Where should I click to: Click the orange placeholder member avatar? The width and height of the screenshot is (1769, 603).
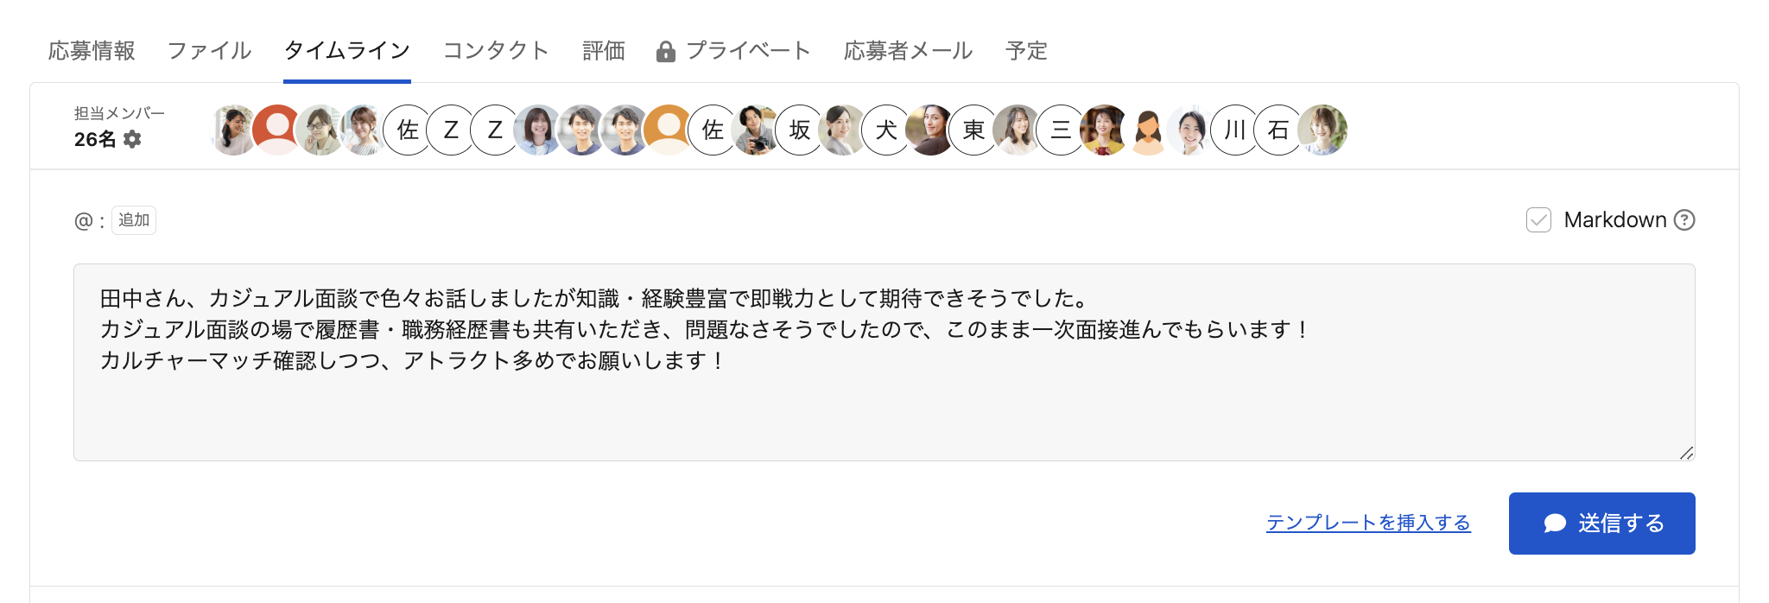click(x=669, y=130)
